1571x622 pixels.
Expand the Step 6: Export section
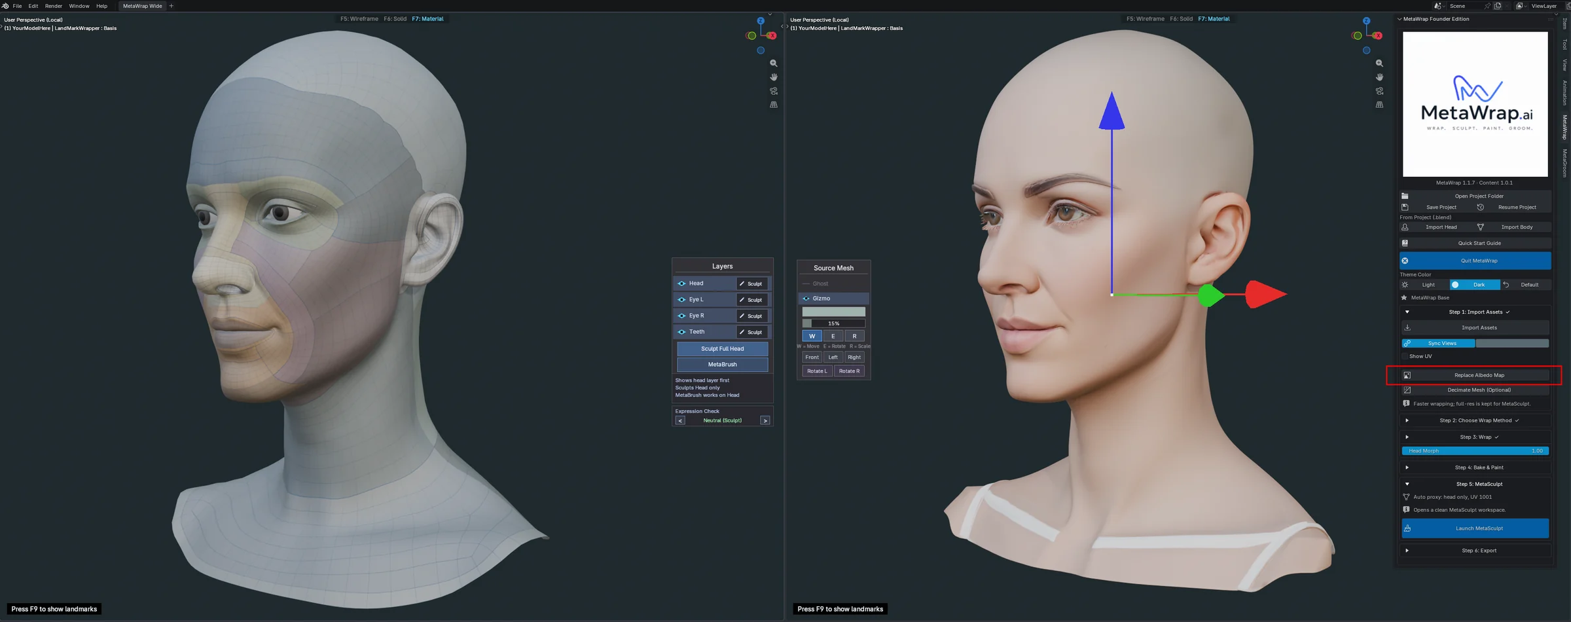pos(1407,551)
